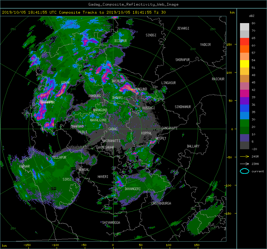The width and height of the screenshot is (267, 249).
Task: Pick the purple 36–39 dBZ legend swatch
Action: [x=244, y=101]
